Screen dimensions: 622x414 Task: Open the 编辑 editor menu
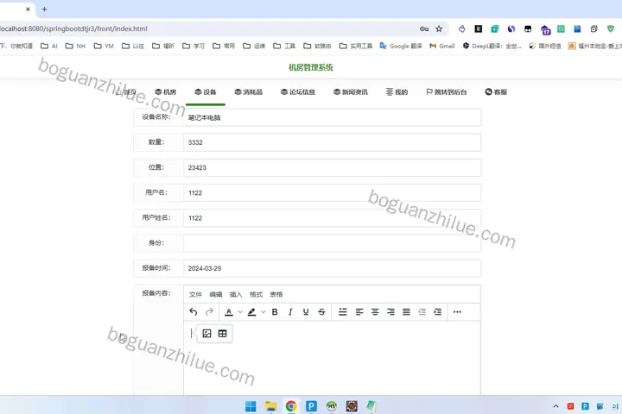(x=216, y=295)
